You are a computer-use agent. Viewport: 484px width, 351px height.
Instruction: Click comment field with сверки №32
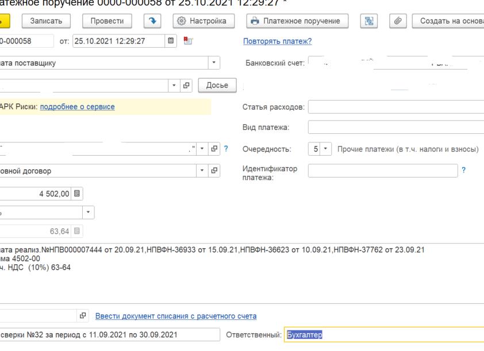pyautogui.click(x=110, y=335)
